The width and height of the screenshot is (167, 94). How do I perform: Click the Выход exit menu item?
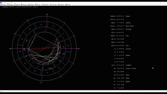(x=68, y=5)
